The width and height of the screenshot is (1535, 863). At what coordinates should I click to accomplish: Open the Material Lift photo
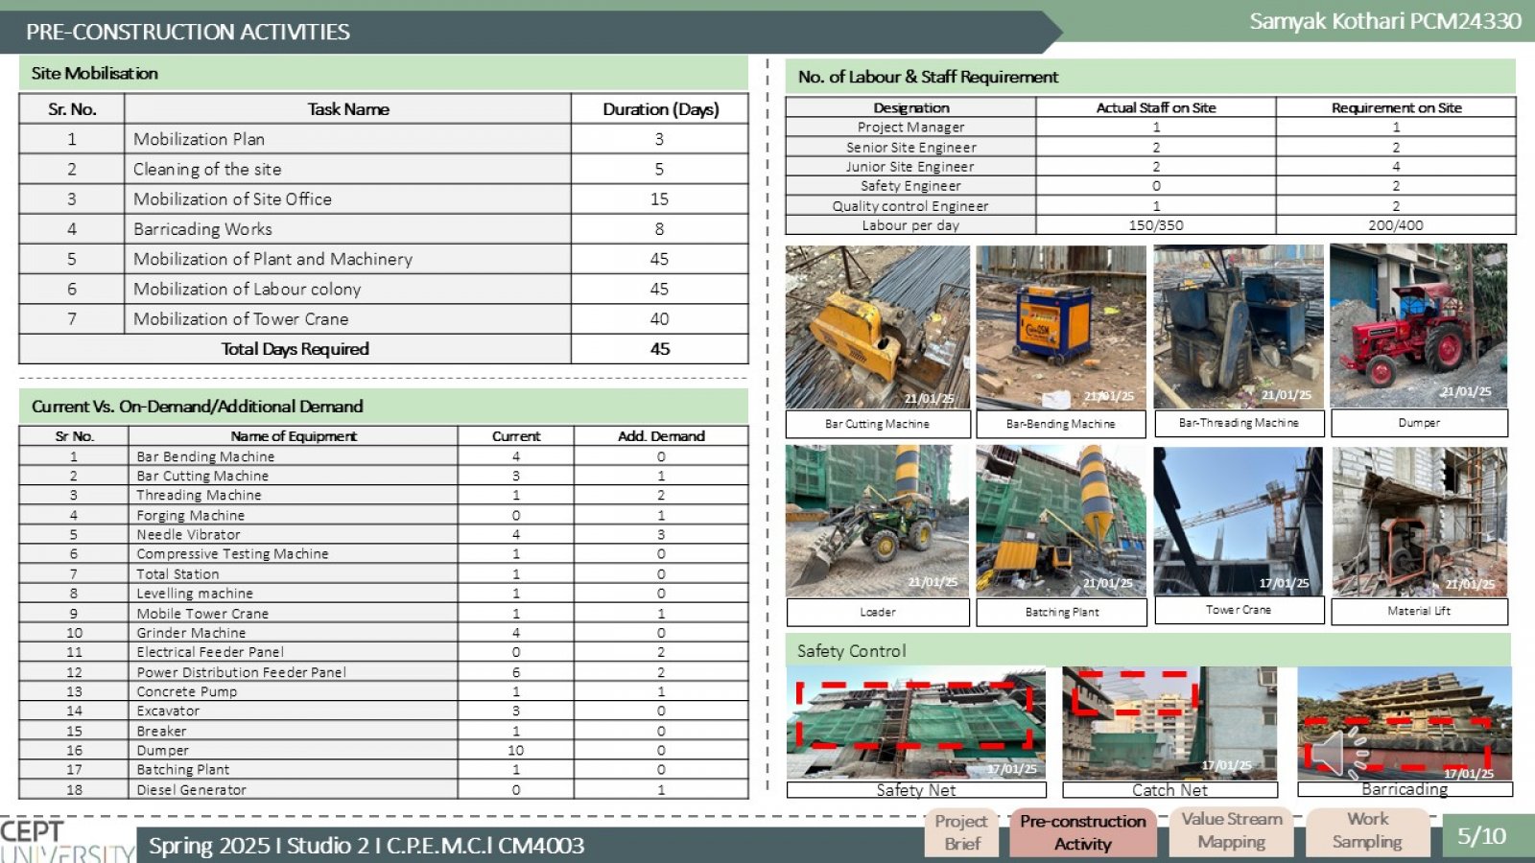[1419, 521]
